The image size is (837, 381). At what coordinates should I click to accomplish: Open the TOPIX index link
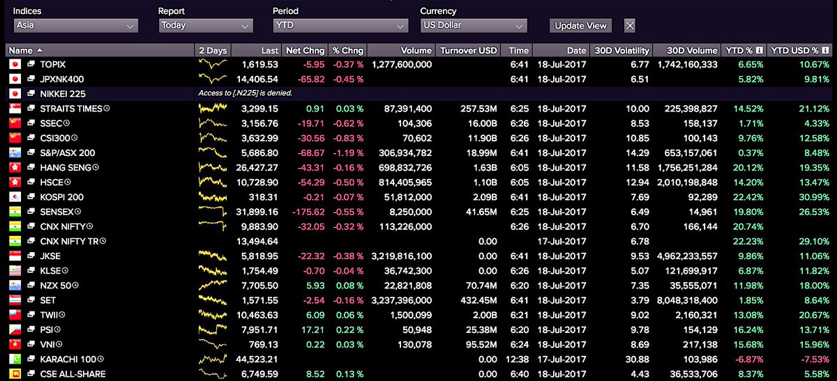(53, 64)
